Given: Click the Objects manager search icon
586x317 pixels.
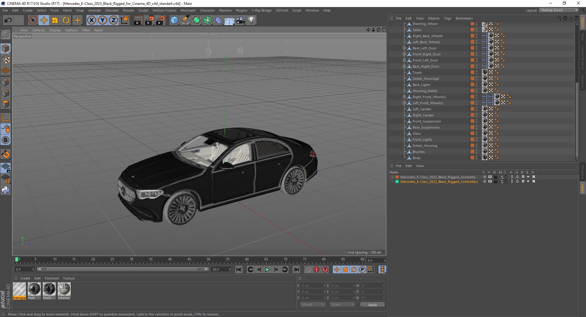Looking at the screenshot, I should tap(559, 18).
